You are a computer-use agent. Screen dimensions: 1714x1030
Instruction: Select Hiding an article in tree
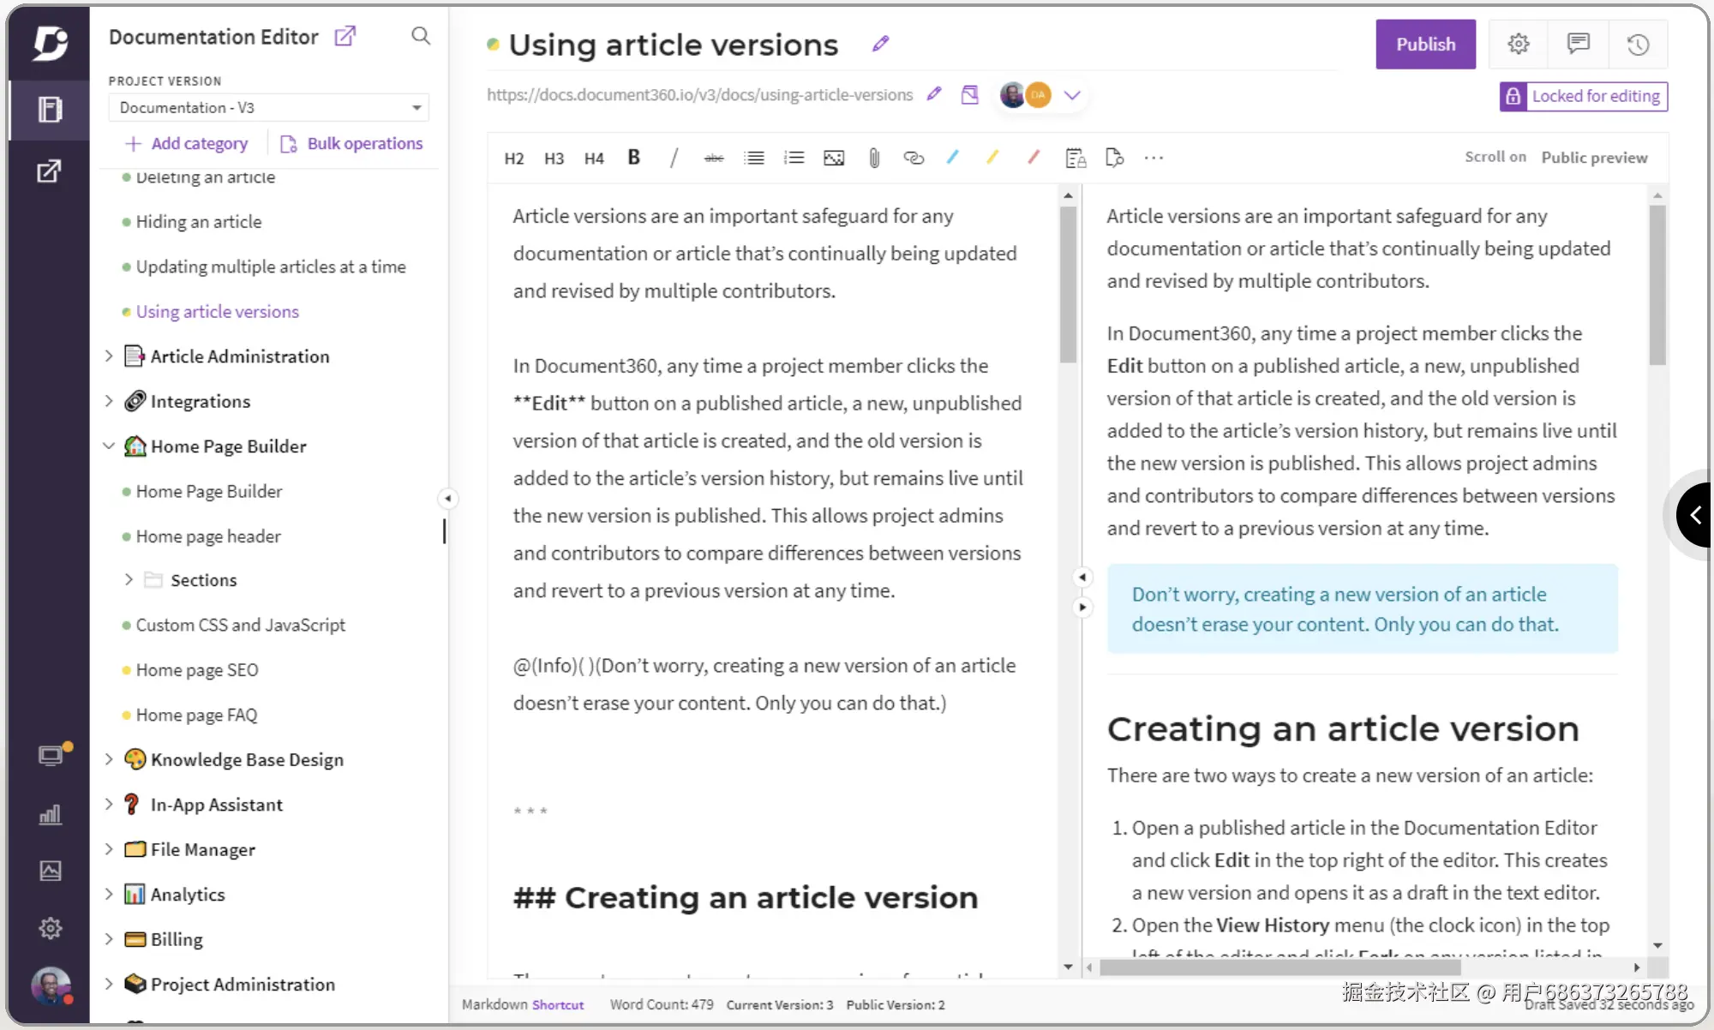[x=199, y=222]
